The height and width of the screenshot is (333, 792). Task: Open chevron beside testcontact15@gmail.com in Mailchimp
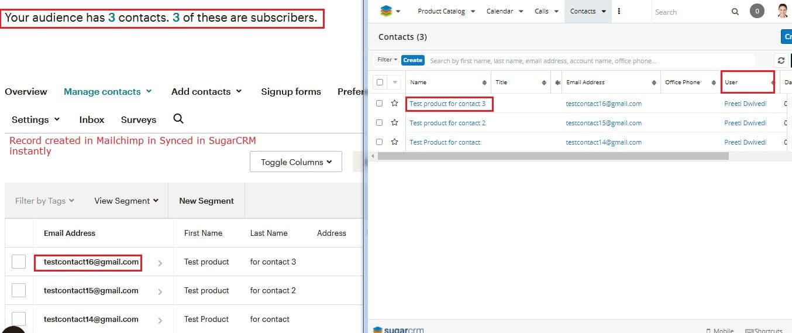click(160, 292)
